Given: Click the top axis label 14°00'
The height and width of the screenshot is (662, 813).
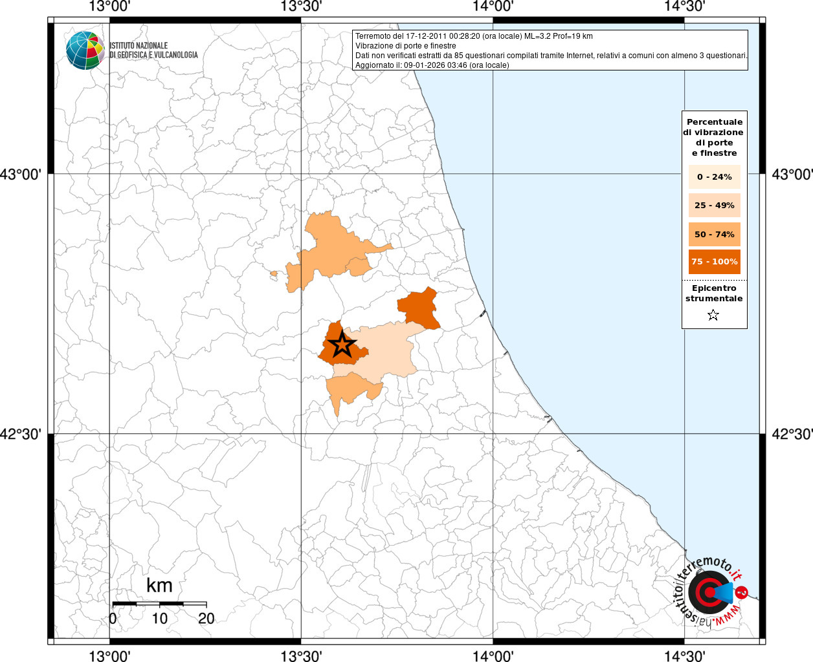Looking at the screenshot, I should coord(493,6).
